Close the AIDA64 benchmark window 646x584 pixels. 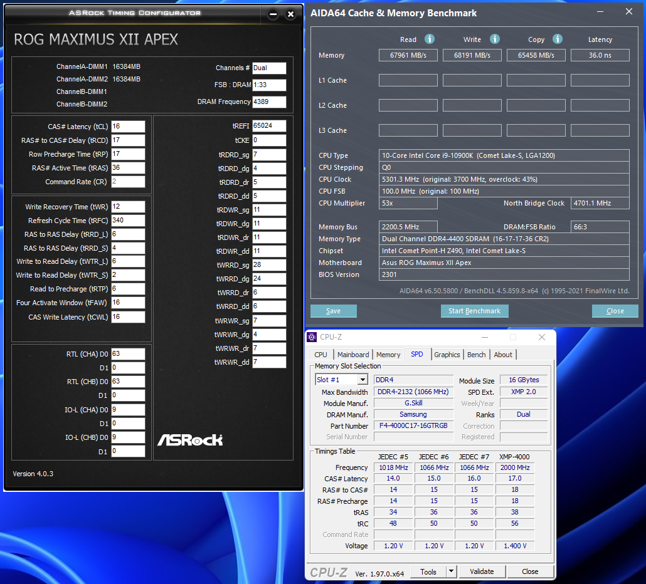(x=628, y=11)
